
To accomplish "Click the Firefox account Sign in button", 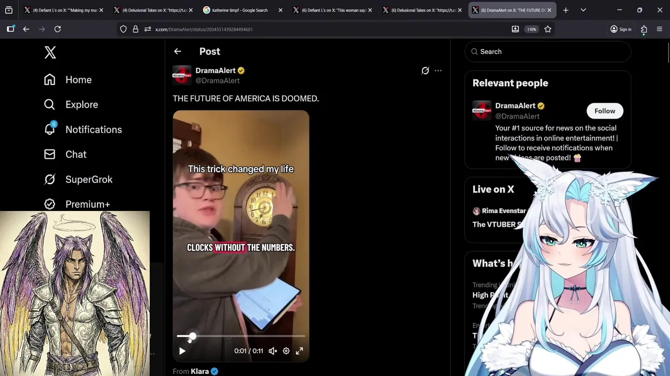I will click(x=621, y=29).
